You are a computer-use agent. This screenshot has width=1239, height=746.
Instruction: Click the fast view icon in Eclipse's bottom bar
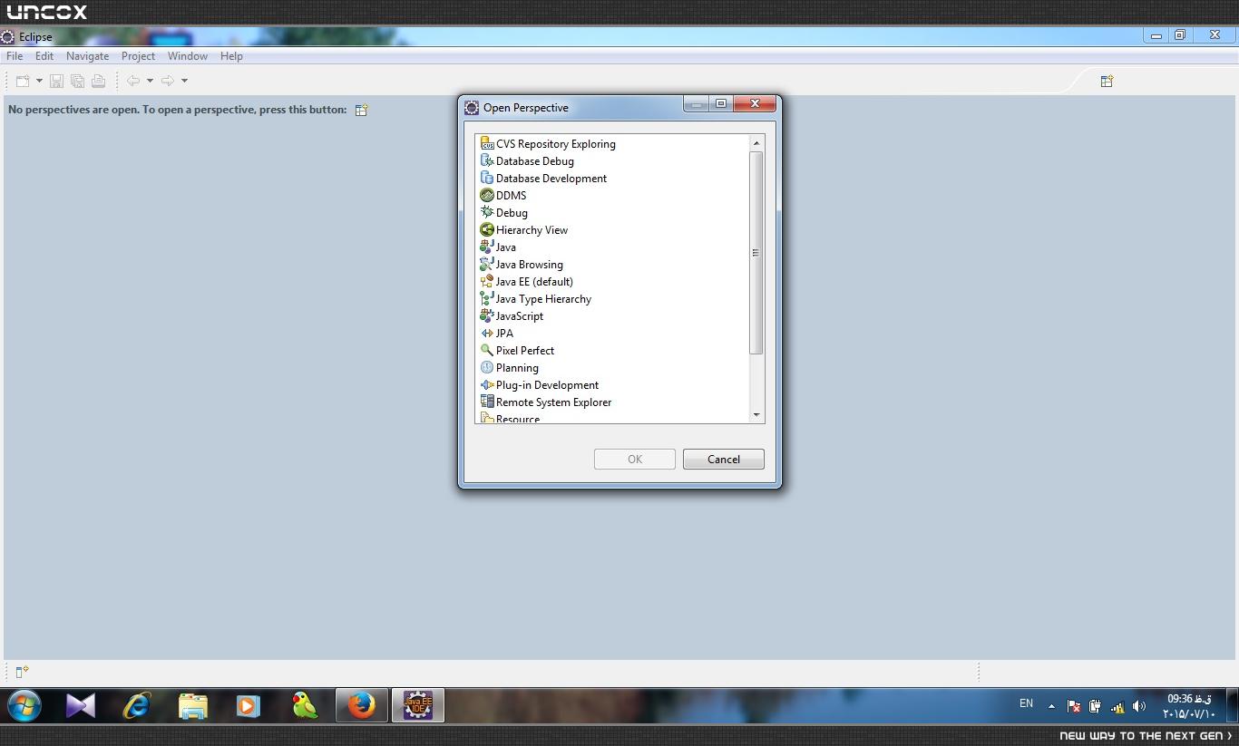(23, 672)
